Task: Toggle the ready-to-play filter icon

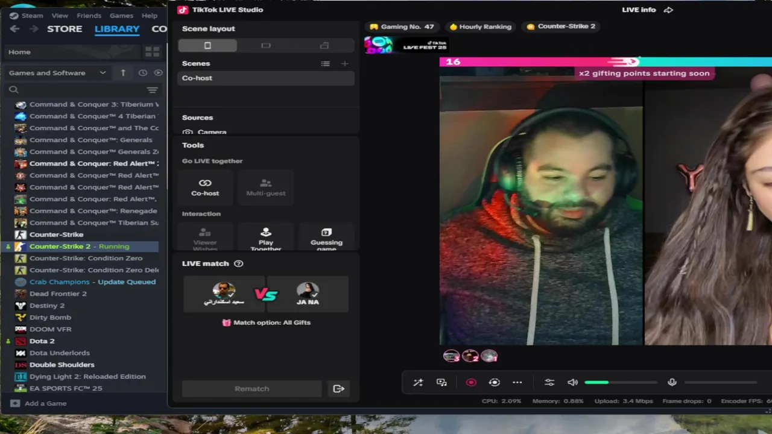Action: pyautogui.click(x=158, y=73)
